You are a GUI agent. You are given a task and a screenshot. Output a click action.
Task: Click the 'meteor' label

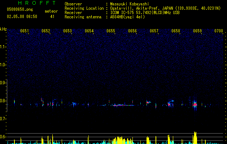point(51,11)
